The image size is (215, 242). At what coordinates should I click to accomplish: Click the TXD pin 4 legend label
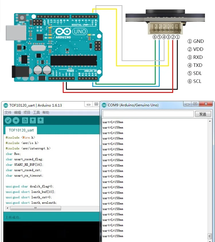(195, 65)
